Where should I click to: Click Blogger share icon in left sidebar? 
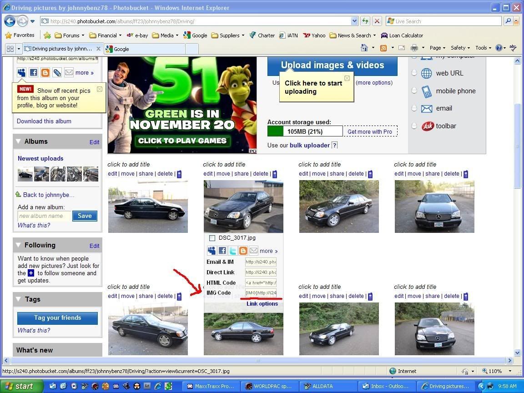45,72
